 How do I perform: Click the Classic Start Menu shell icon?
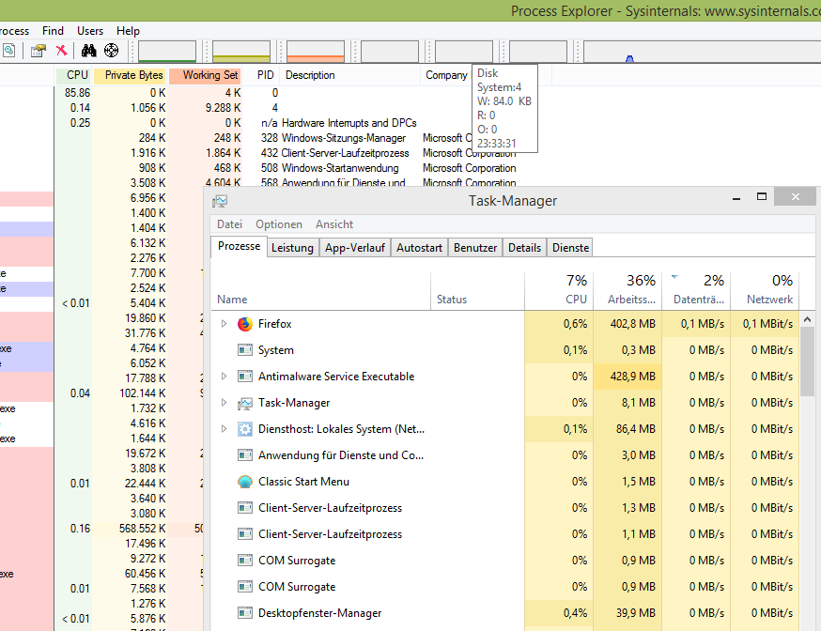(x=244, y=482)
